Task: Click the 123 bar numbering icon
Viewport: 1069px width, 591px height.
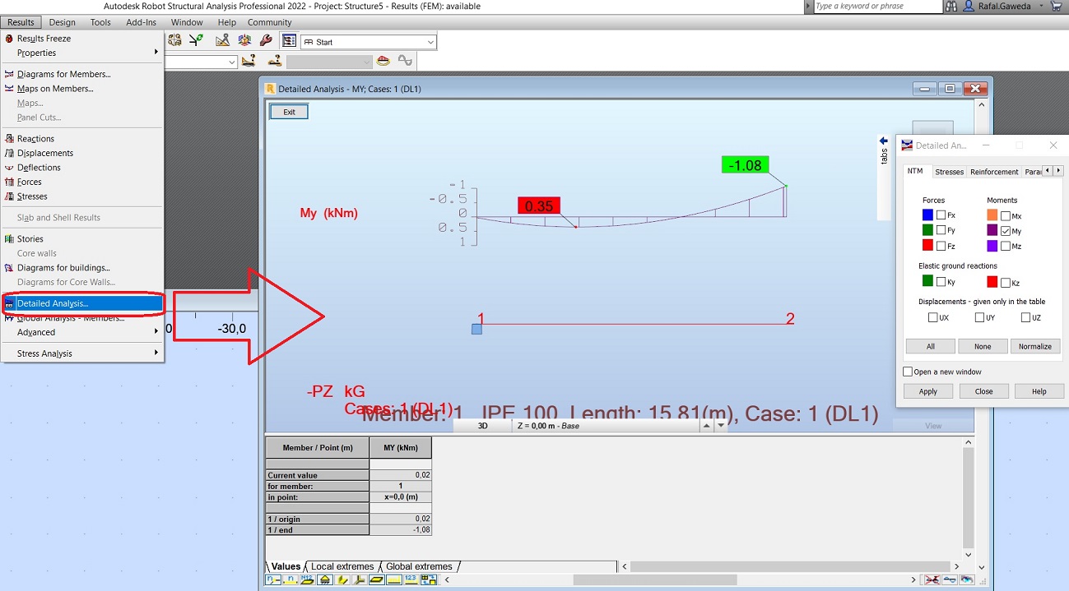Action: tap(410, 579)
